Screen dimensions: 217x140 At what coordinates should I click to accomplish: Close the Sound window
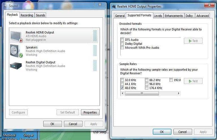coord(100,5)
